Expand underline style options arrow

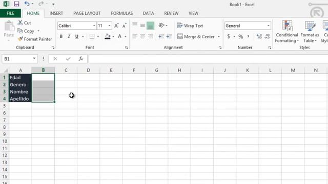pos(83,36)
